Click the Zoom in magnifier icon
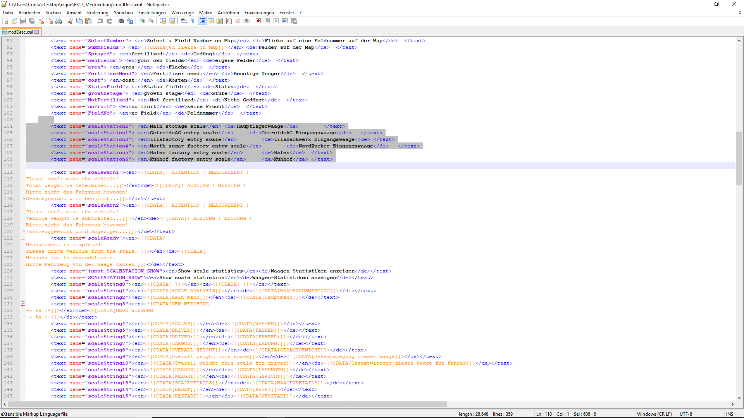 [x=142, y=21]
